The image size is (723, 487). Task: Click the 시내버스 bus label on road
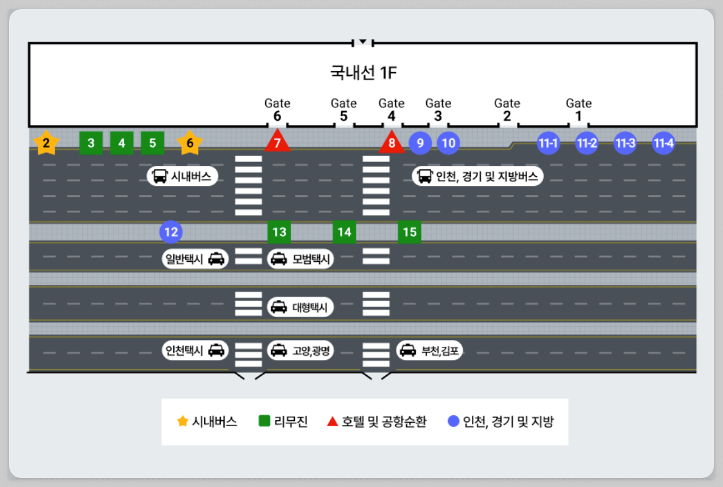pyautogui.click(x=182, y=176)
